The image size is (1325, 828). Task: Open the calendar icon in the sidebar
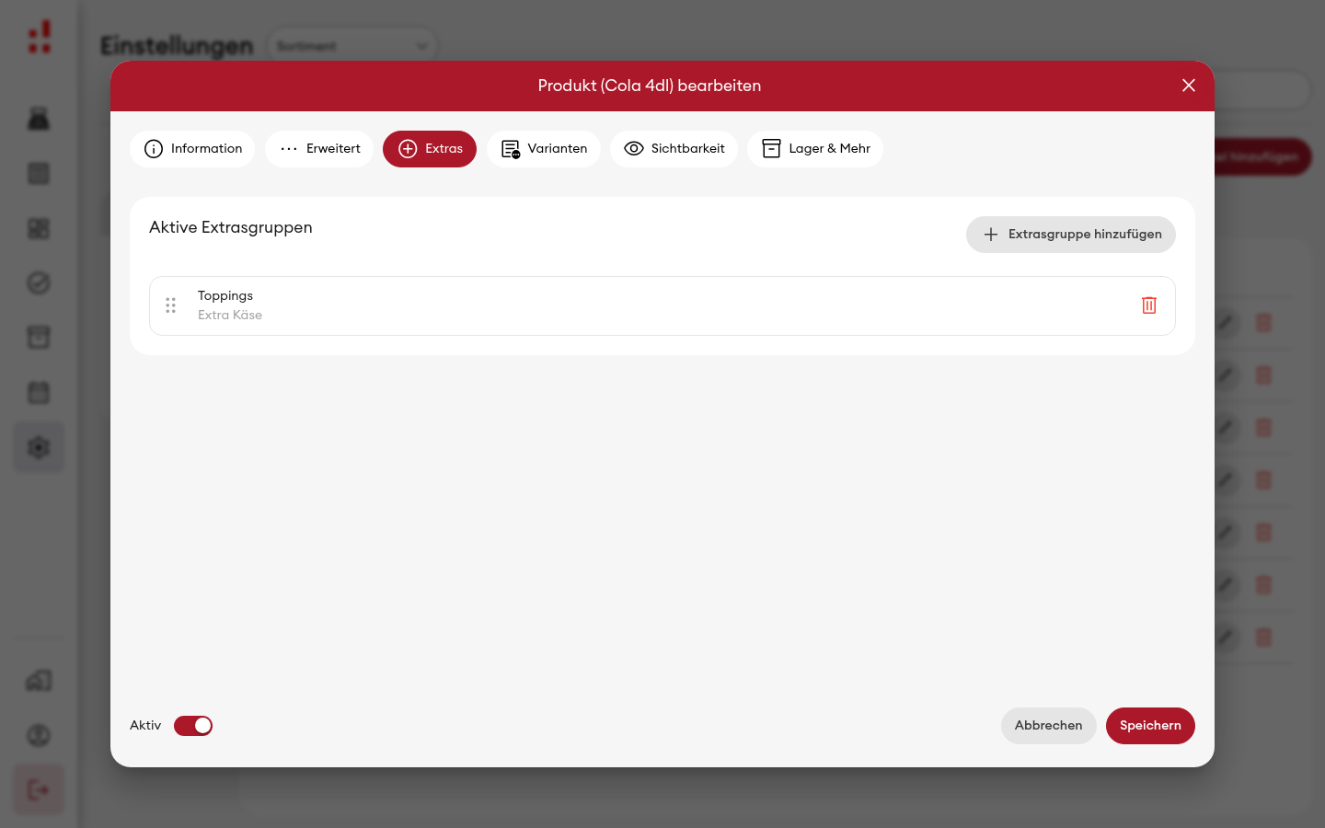pyautogui.click(x=39, y=393)
